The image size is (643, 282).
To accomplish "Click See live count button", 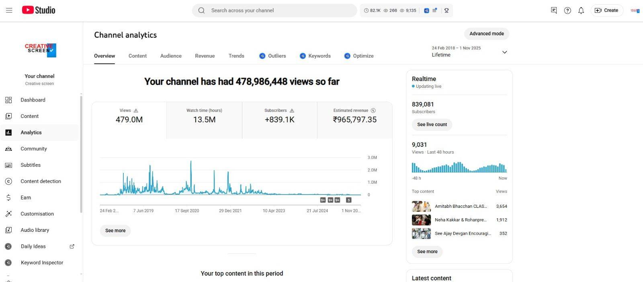I will tap(432, 125).
